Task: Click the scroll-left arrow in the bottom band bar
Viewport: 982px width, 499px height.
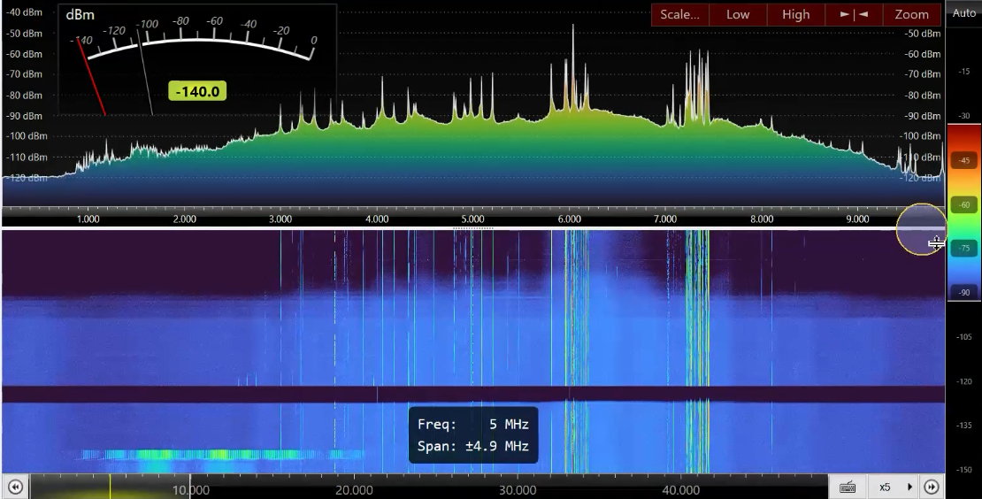Action: coord(14,487)
